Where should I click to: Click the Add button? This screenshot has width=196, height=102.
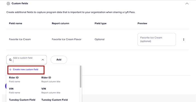click(x=59, y=60)
